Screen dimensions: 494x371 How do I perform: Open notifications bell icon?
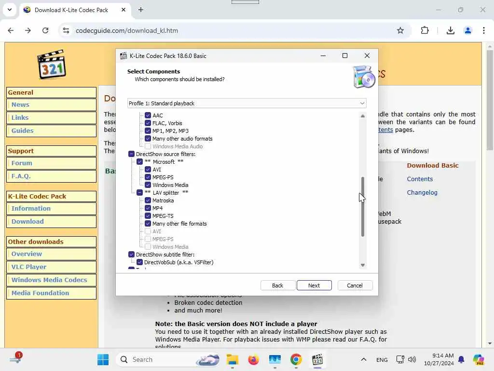(461, 359)
